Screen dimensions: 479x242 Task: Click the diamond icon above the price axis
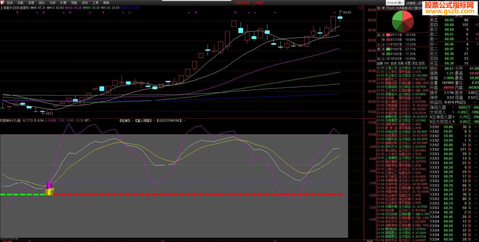[x=358, y=8]
